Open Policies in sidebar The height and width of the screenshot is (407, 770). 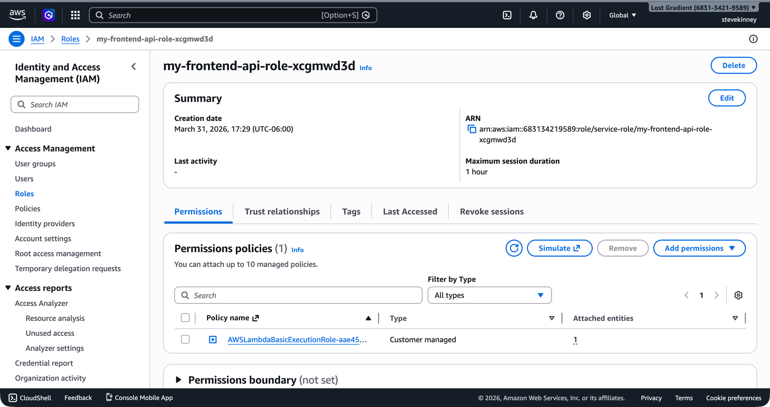[x=27, y=208]
